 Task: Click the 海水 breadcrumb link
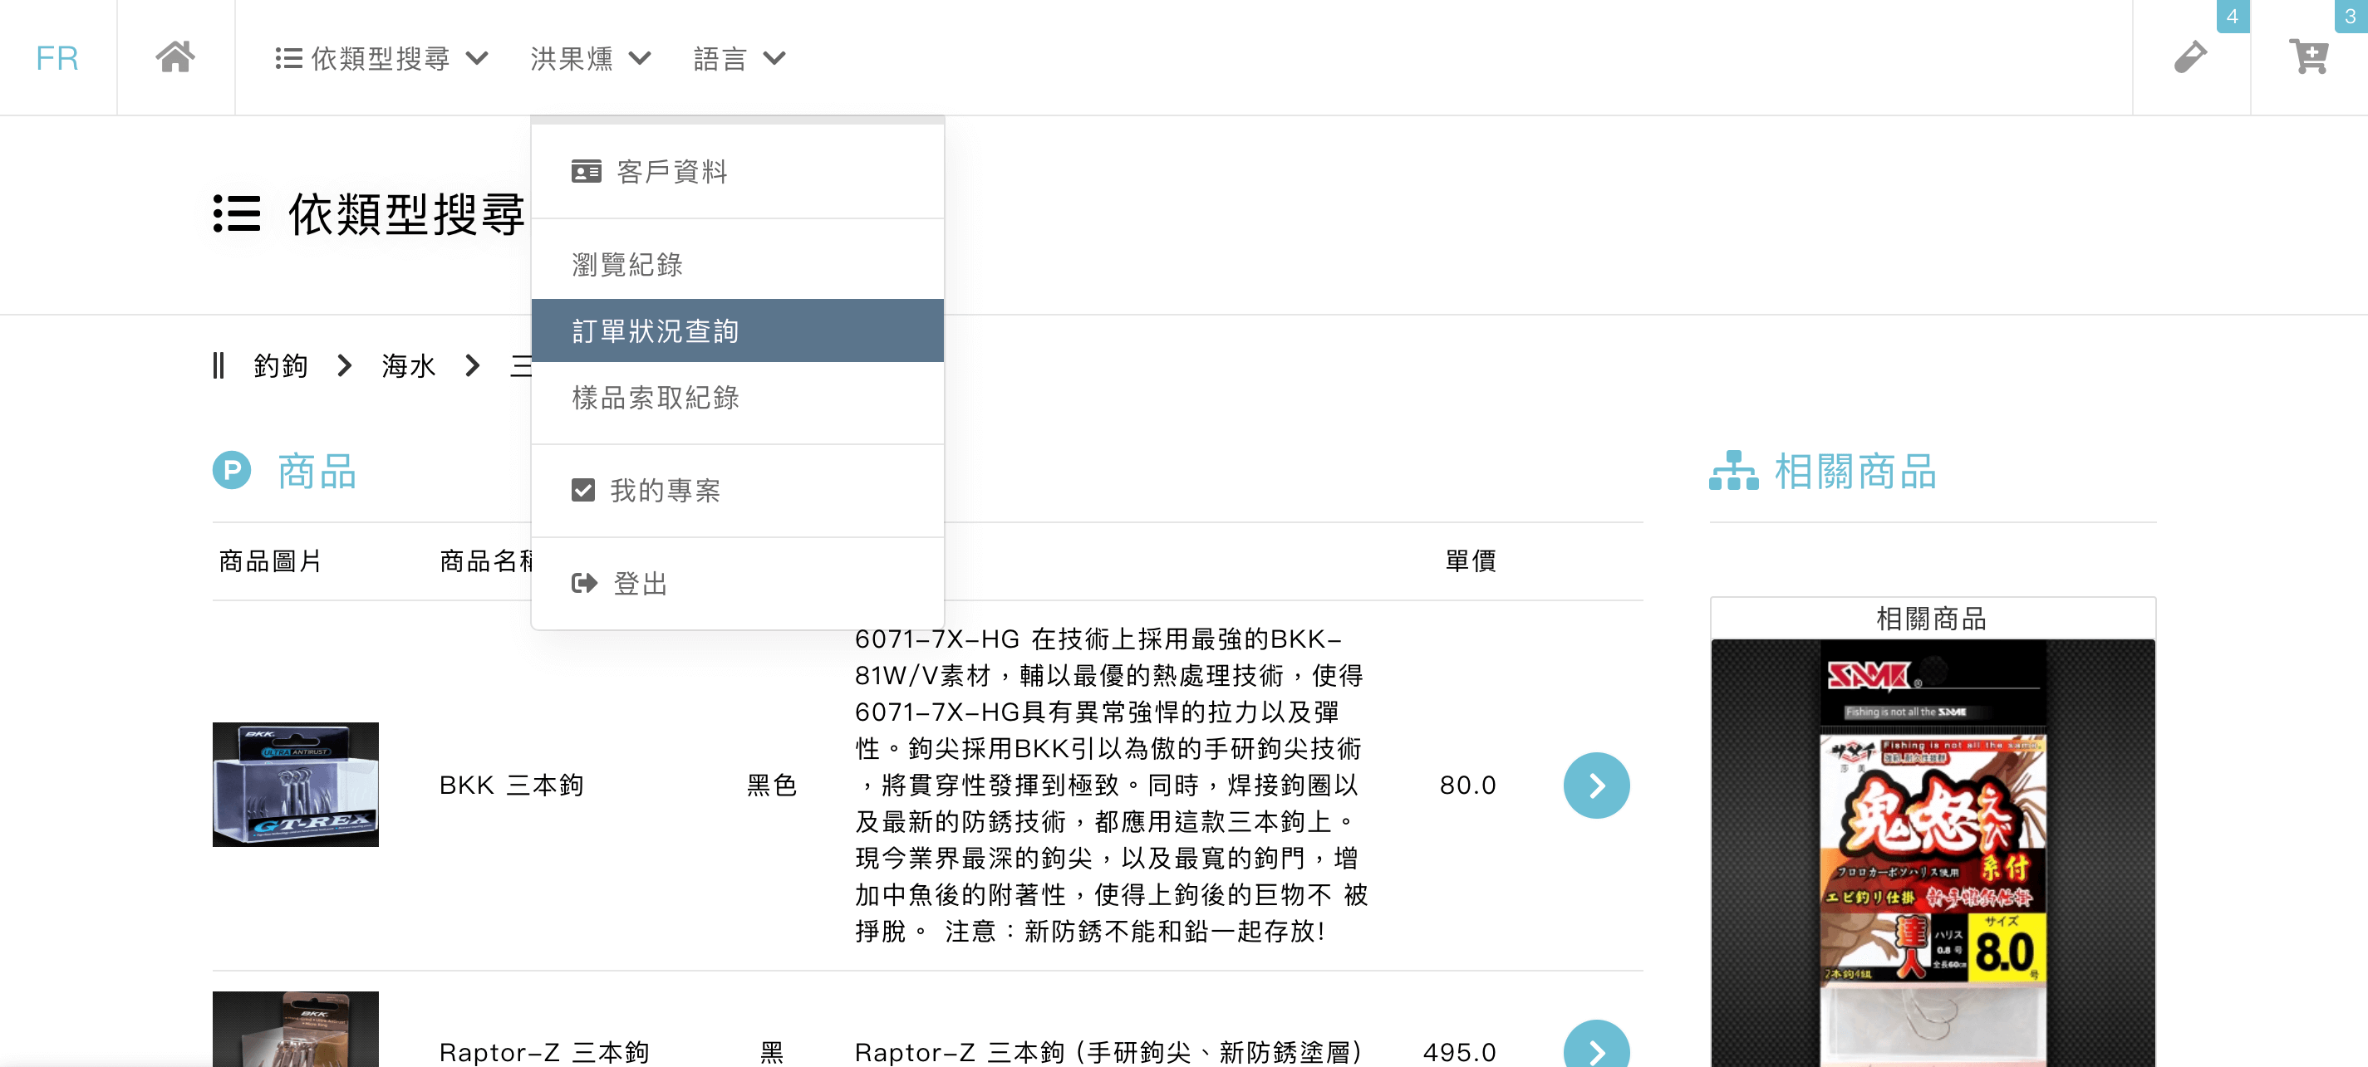(408, 366)
